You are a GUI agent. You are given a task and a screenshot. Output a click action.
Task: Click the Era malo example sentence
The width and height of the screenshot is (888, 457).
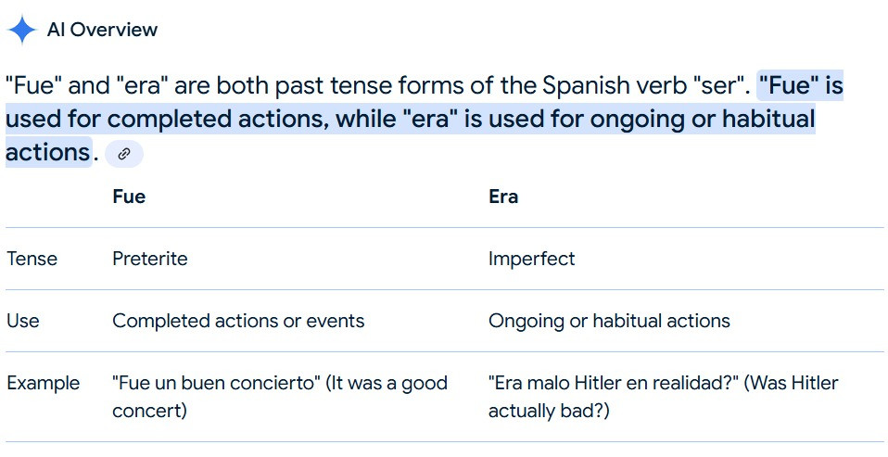663,397
